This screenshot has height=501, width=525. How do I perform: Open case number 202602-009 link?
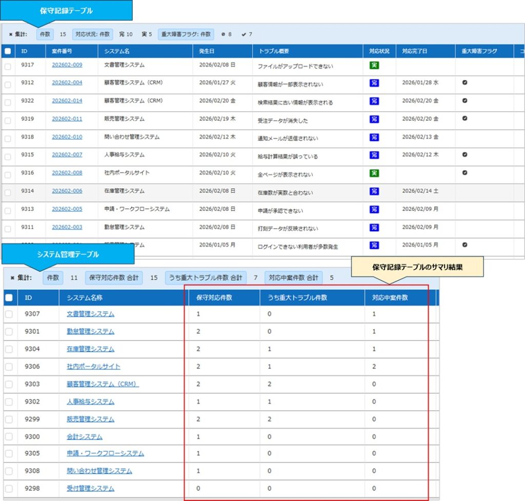[x=67, y=65]
